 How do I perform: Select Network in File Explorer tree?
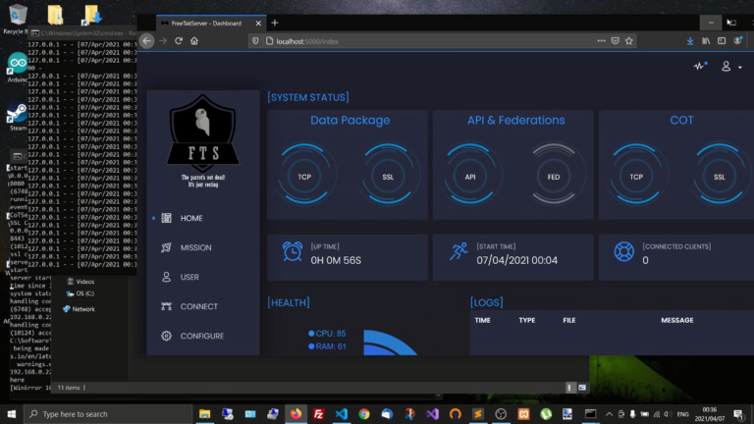click(80, 309)
